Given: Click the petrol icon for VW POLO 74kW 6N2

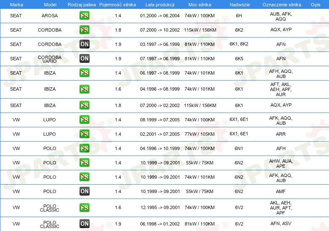Looking at the screenshot, I should 84,177.
